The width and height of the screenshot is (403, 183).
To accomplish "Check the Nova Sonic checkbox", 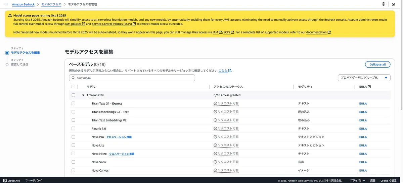I will tap(74, 162).
